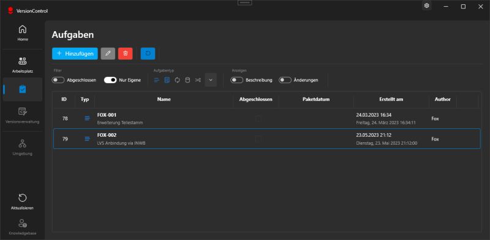Click date 23.05.2023 21:12
Viewport: 490px width, 240px height.
click(374, 135)
